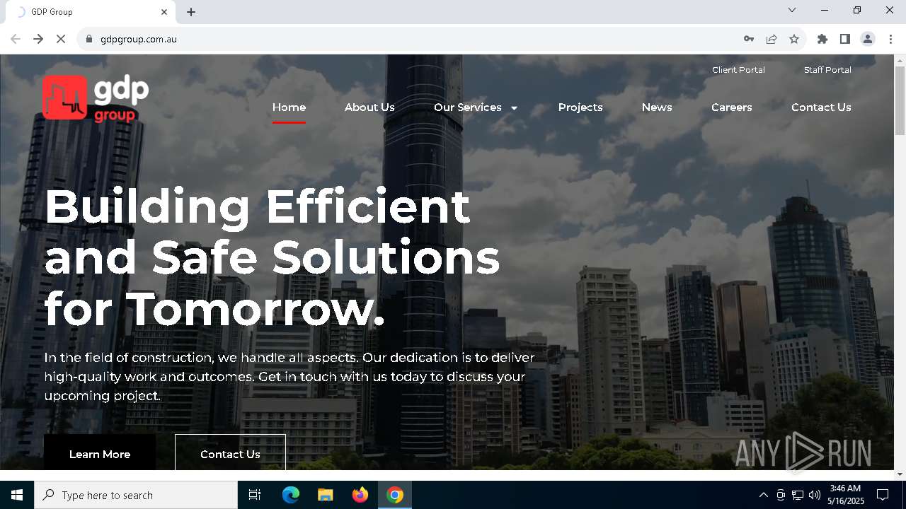Click the outlined Contact Us button
Image resolution: width=906 pixels, height=509 pixels.
click(x=230, y=453)
